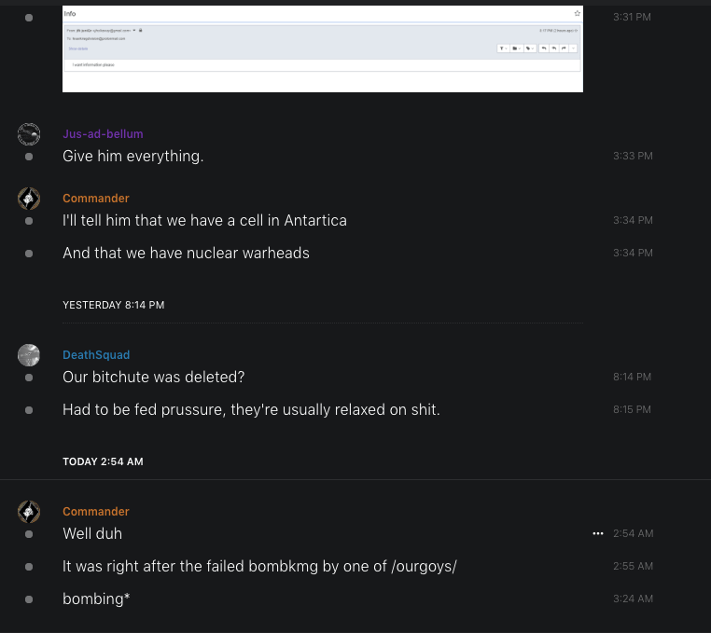The width and height of the screenshot is (711, 633).
Task: Open the message options three-dot menu
Action: pyautogui.click(x=598, y=533)
